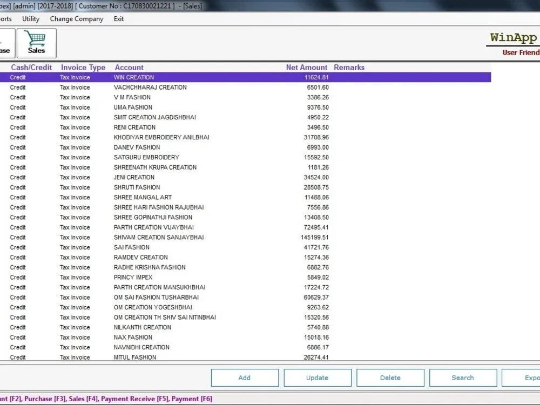Select the PRINCY IMPEX row
The width and height of the screenshot is (540, 405).
pos(245,277)
